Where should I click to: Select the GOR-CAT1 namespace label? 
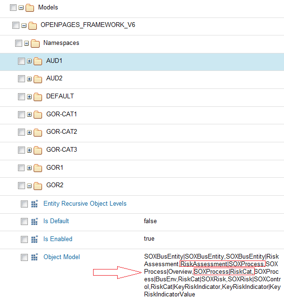(x=61, y=114)
